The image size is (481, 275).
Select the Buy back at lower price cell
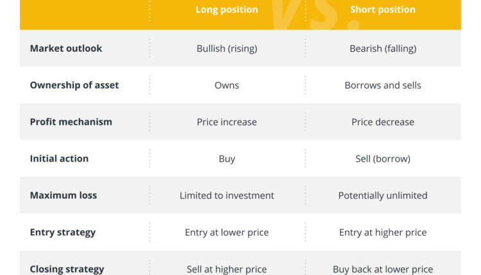pos(383,269)
